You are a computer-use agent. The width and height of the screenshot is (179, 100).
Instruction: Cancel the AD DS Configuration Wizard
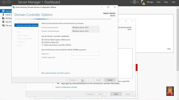coord(110,80)
